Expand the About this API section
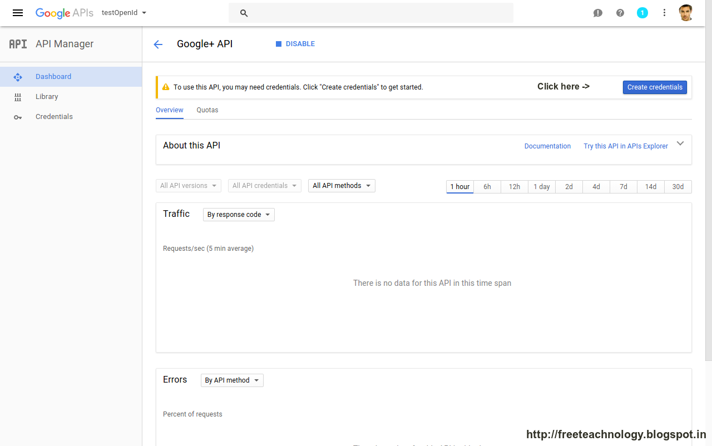The image size is (712, 446). pos(680,143)
